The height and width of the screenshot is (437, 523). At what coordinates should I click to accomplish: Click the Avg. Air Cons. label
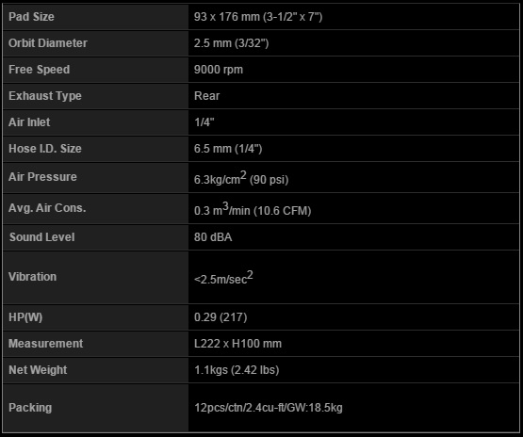[47, 208]
